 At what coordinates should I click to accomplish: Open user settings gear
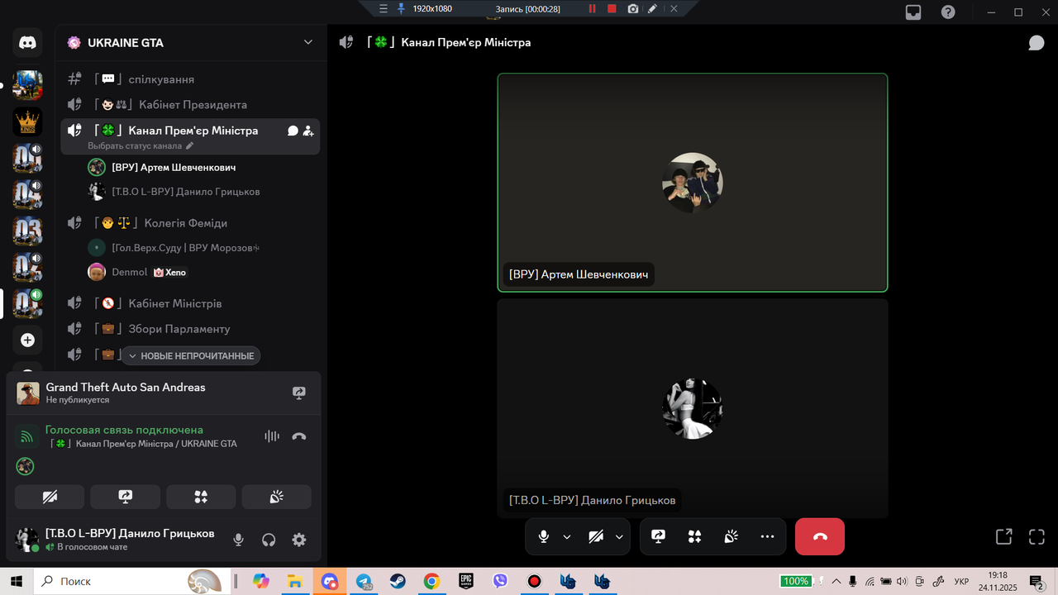coord(299,540)
